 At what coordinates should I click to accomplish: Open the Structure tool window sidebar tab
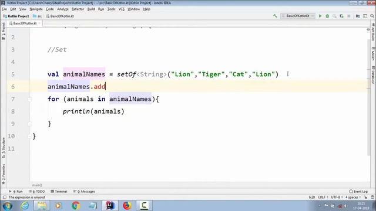tap(4, 147)
